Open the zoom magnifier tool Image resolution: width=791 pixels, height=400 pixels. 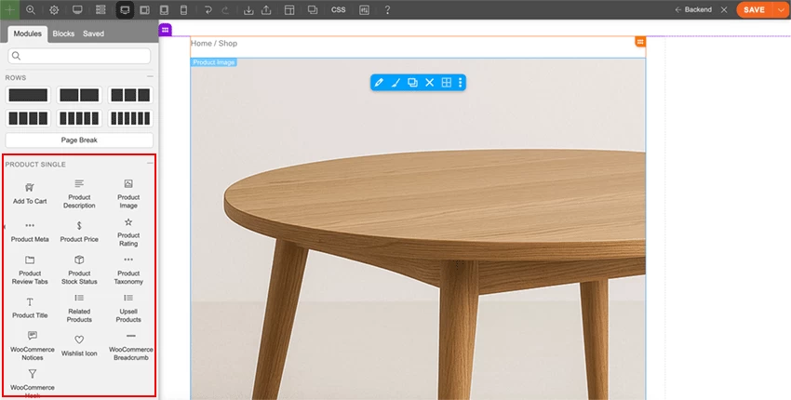pyautogui.click(x=31, y=9)
